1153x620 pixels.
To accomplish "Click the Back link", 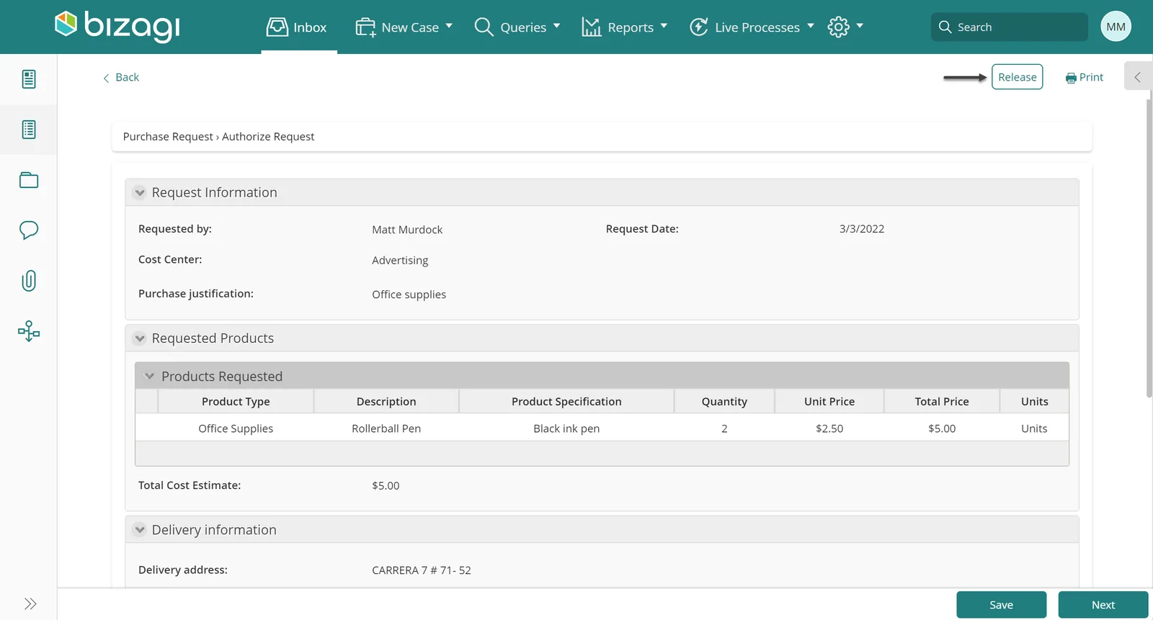I will tap(121, 77).
